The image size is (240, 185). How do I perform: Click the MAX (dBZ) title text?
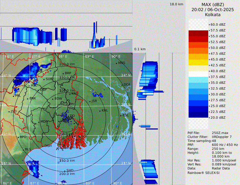[213, 4]
